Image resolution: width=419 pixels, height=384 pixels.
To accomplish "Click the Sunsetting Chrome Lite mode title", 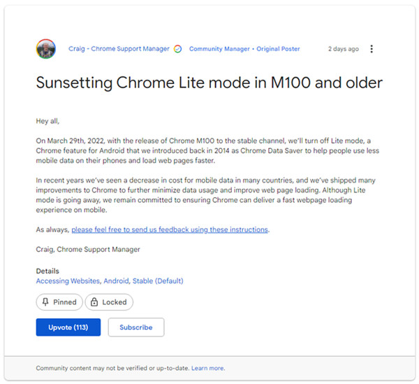I will coord(209,83).
